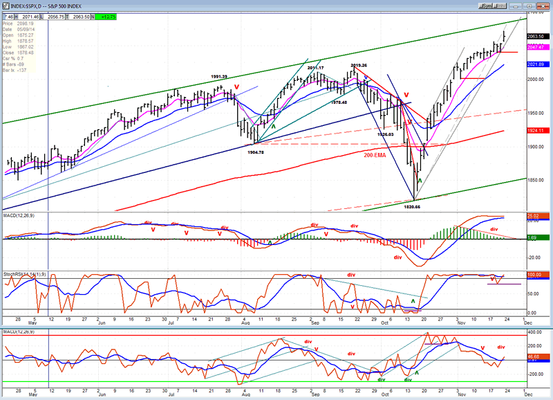Click the chart window icon beside INDEX:$SPX
This screenshot has width=553, height=400.
5,6
